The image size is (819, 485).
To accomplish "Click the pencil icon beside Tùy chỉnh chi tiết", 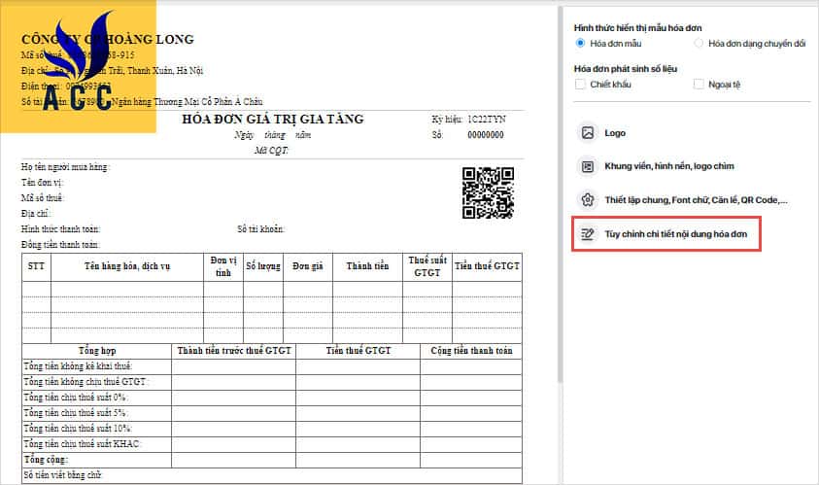I will pos(587,234).
